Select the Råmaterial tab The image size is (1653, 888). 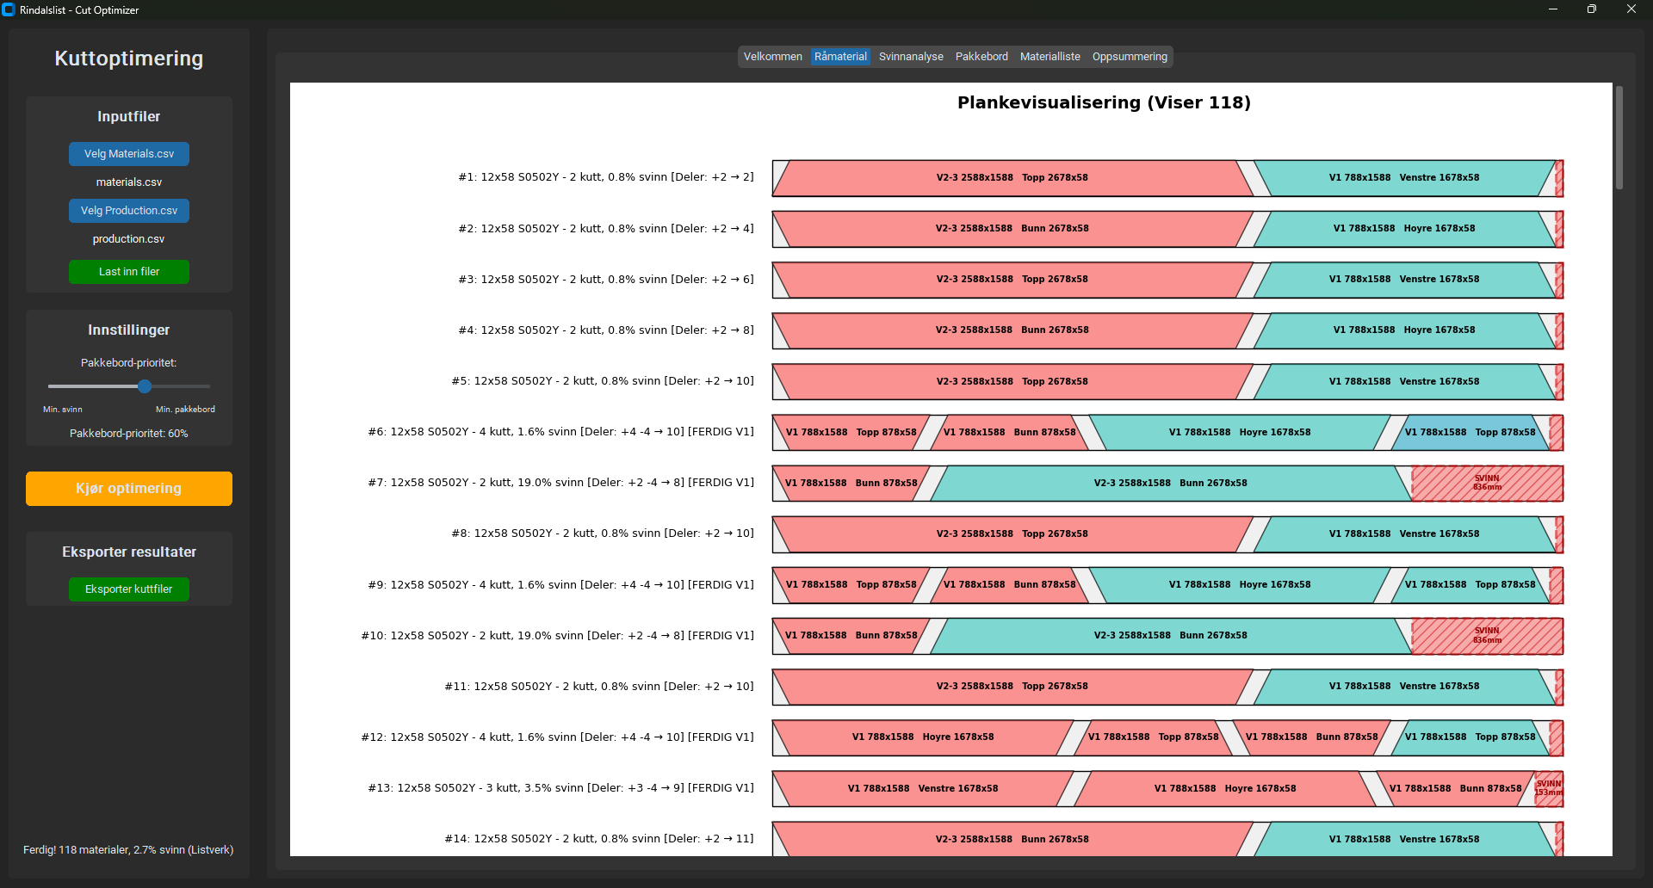840,56
